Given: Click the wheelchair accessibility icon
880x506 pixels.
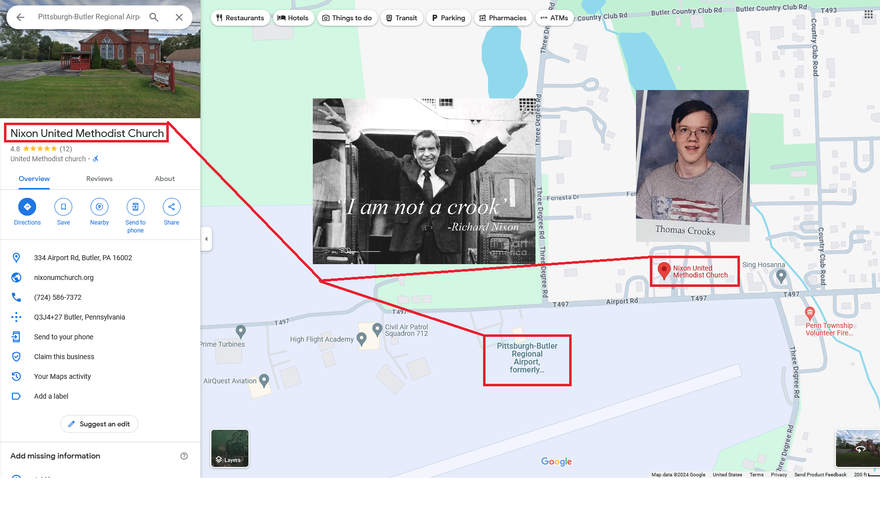Looking at the screenshot, I should 96,159.
